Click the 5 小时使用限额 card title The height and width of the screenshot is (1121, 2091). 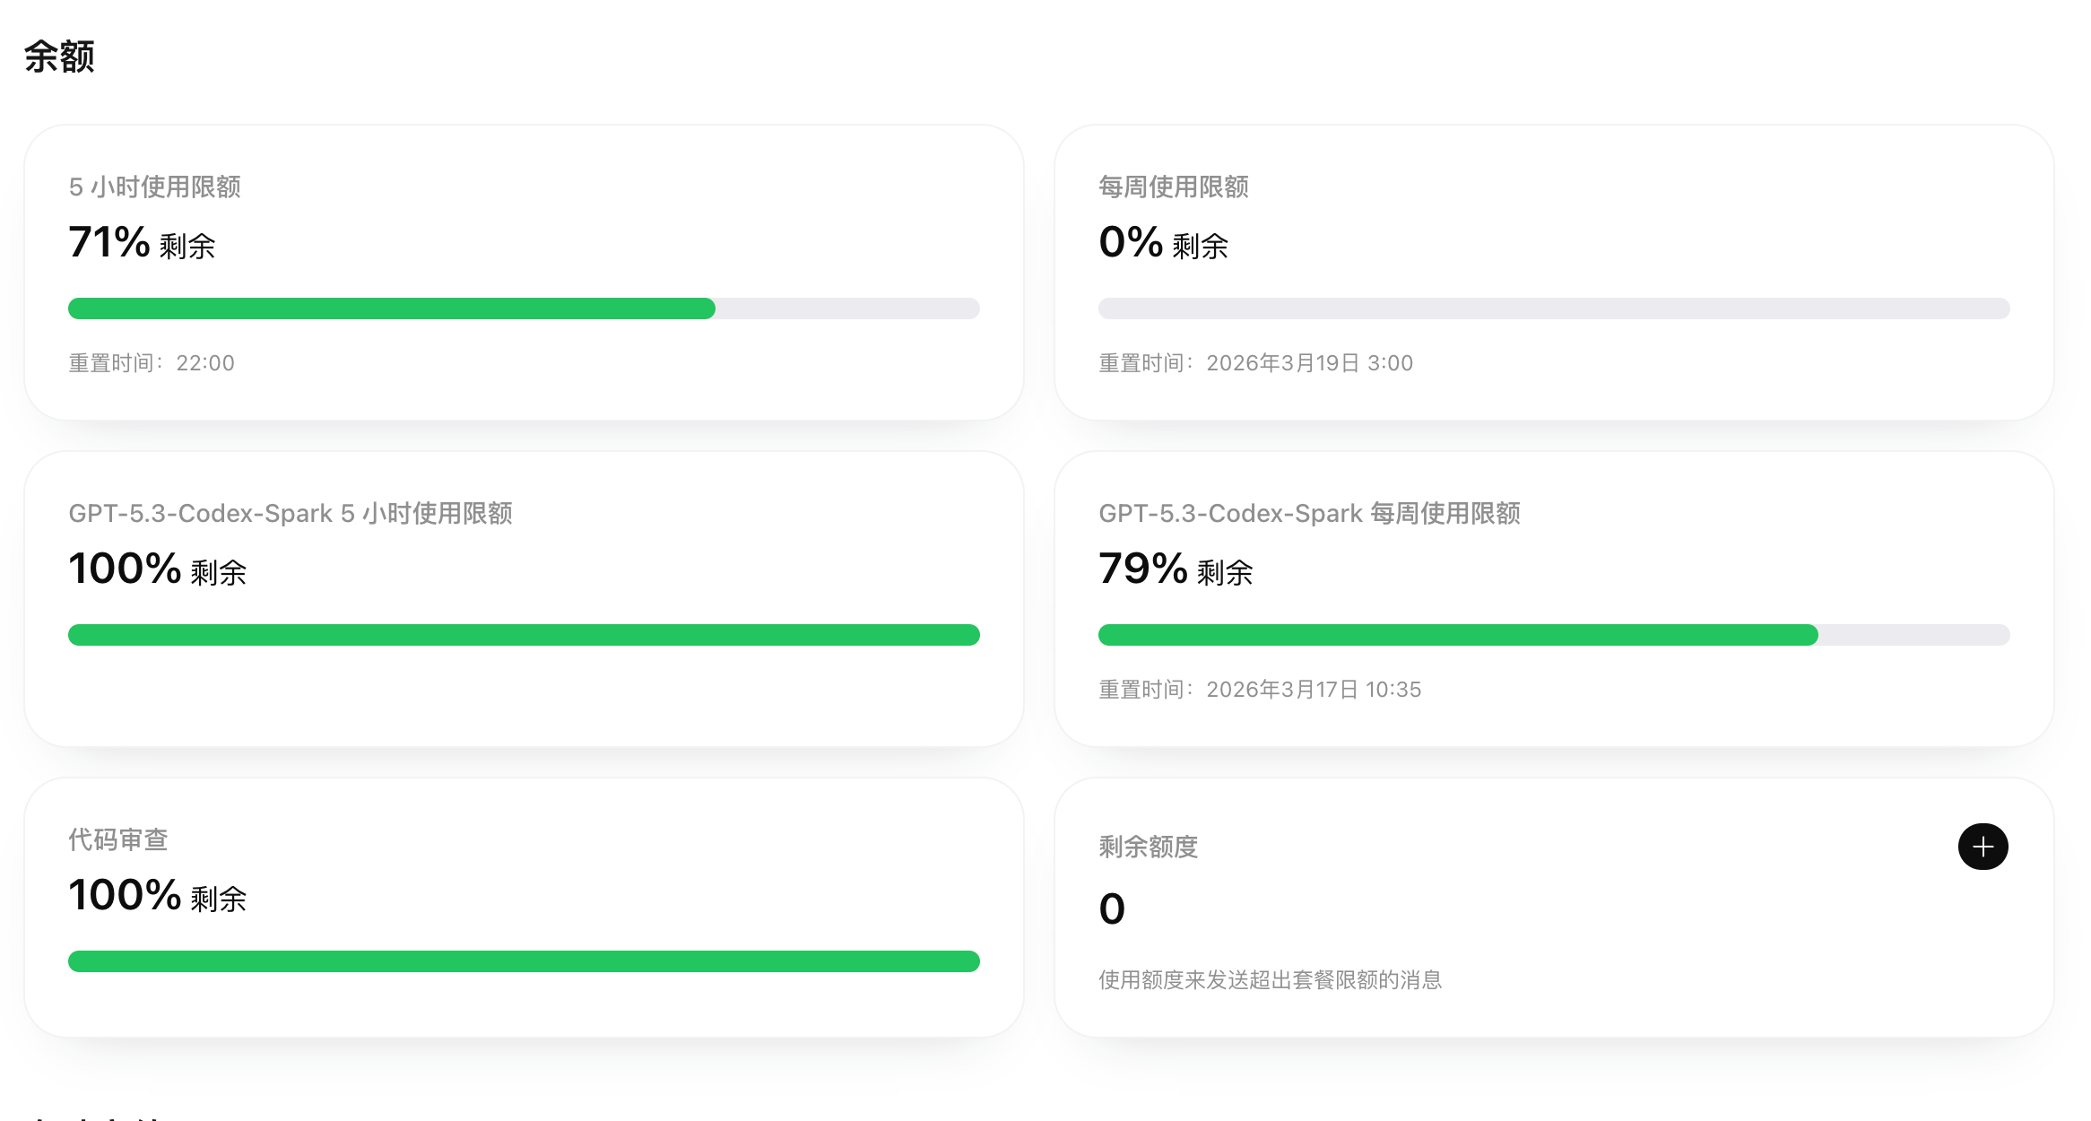[154, 187]
